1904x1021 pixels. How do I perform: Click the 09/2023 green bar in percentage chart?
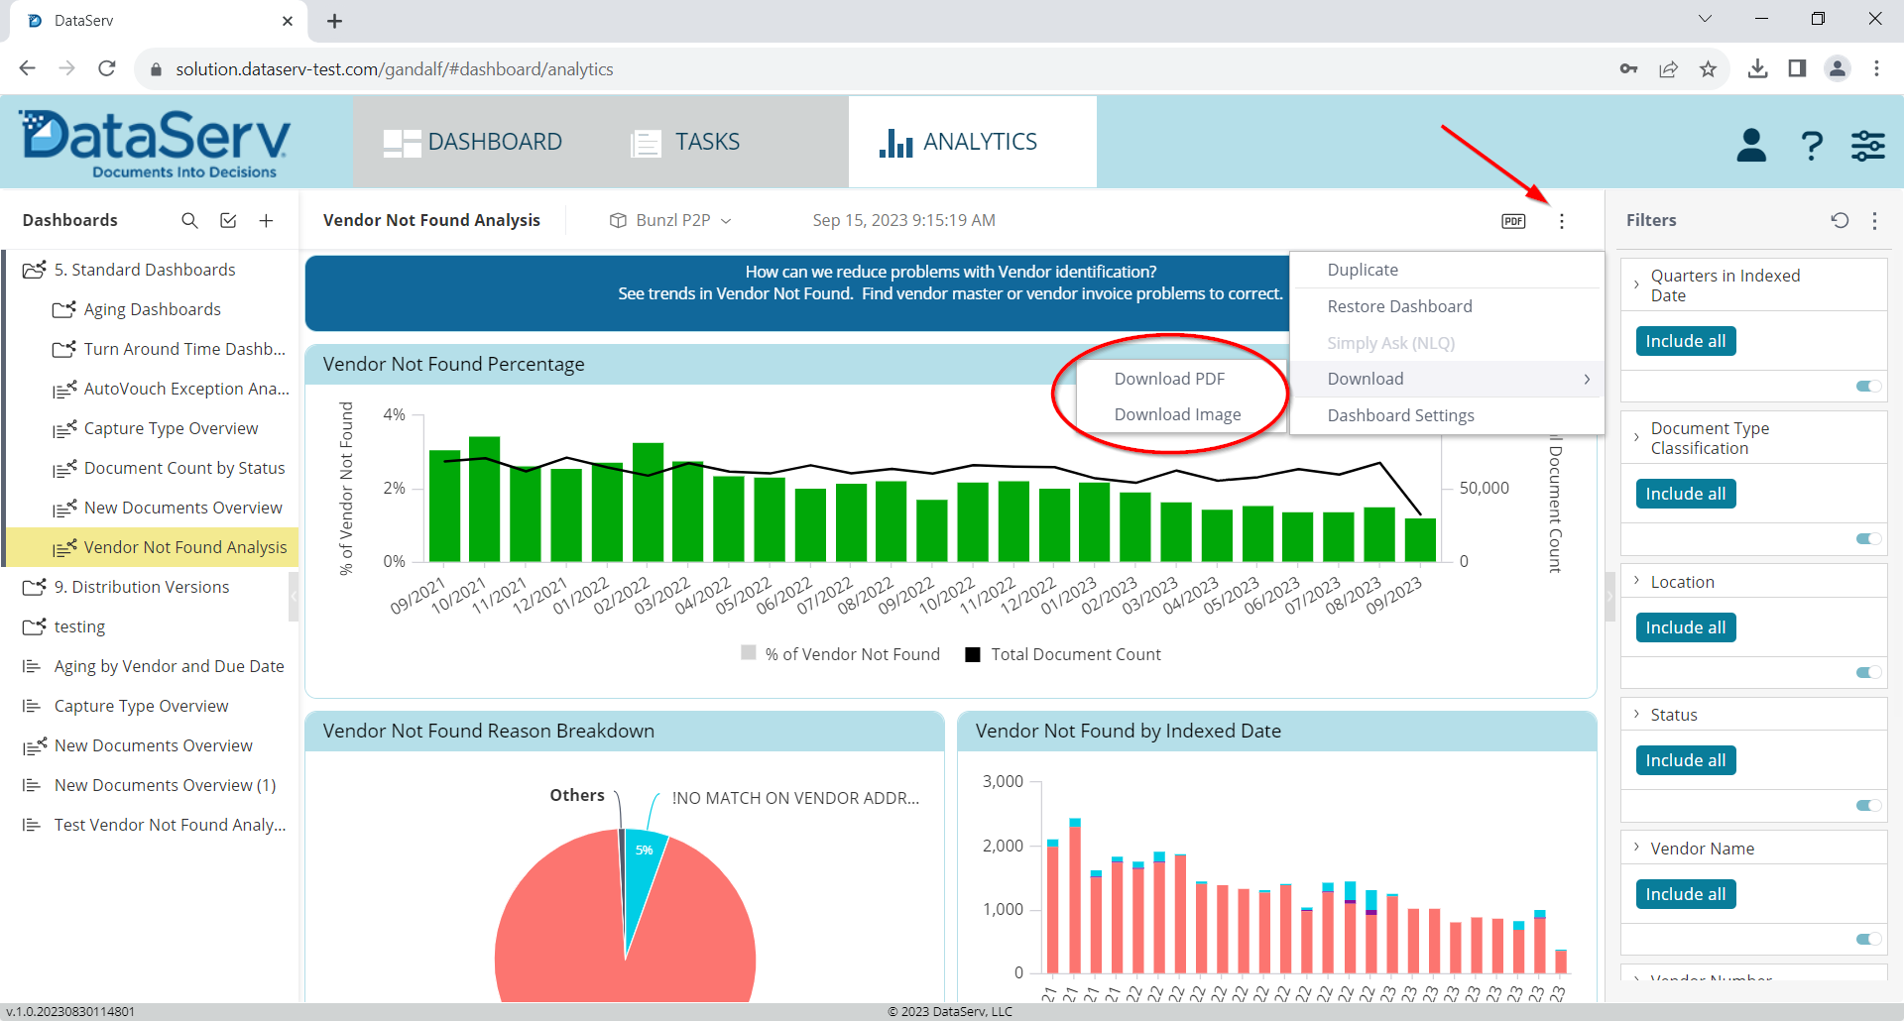pos(1420,539)
